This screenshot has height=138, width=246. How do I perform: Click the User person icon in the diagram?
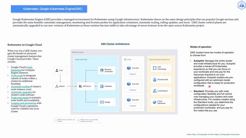[57, 71]
